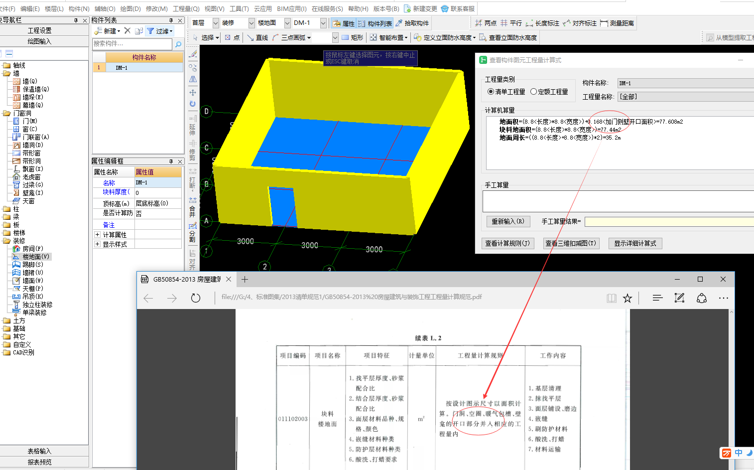Refresh the PDF page in browser

[196, 298]
